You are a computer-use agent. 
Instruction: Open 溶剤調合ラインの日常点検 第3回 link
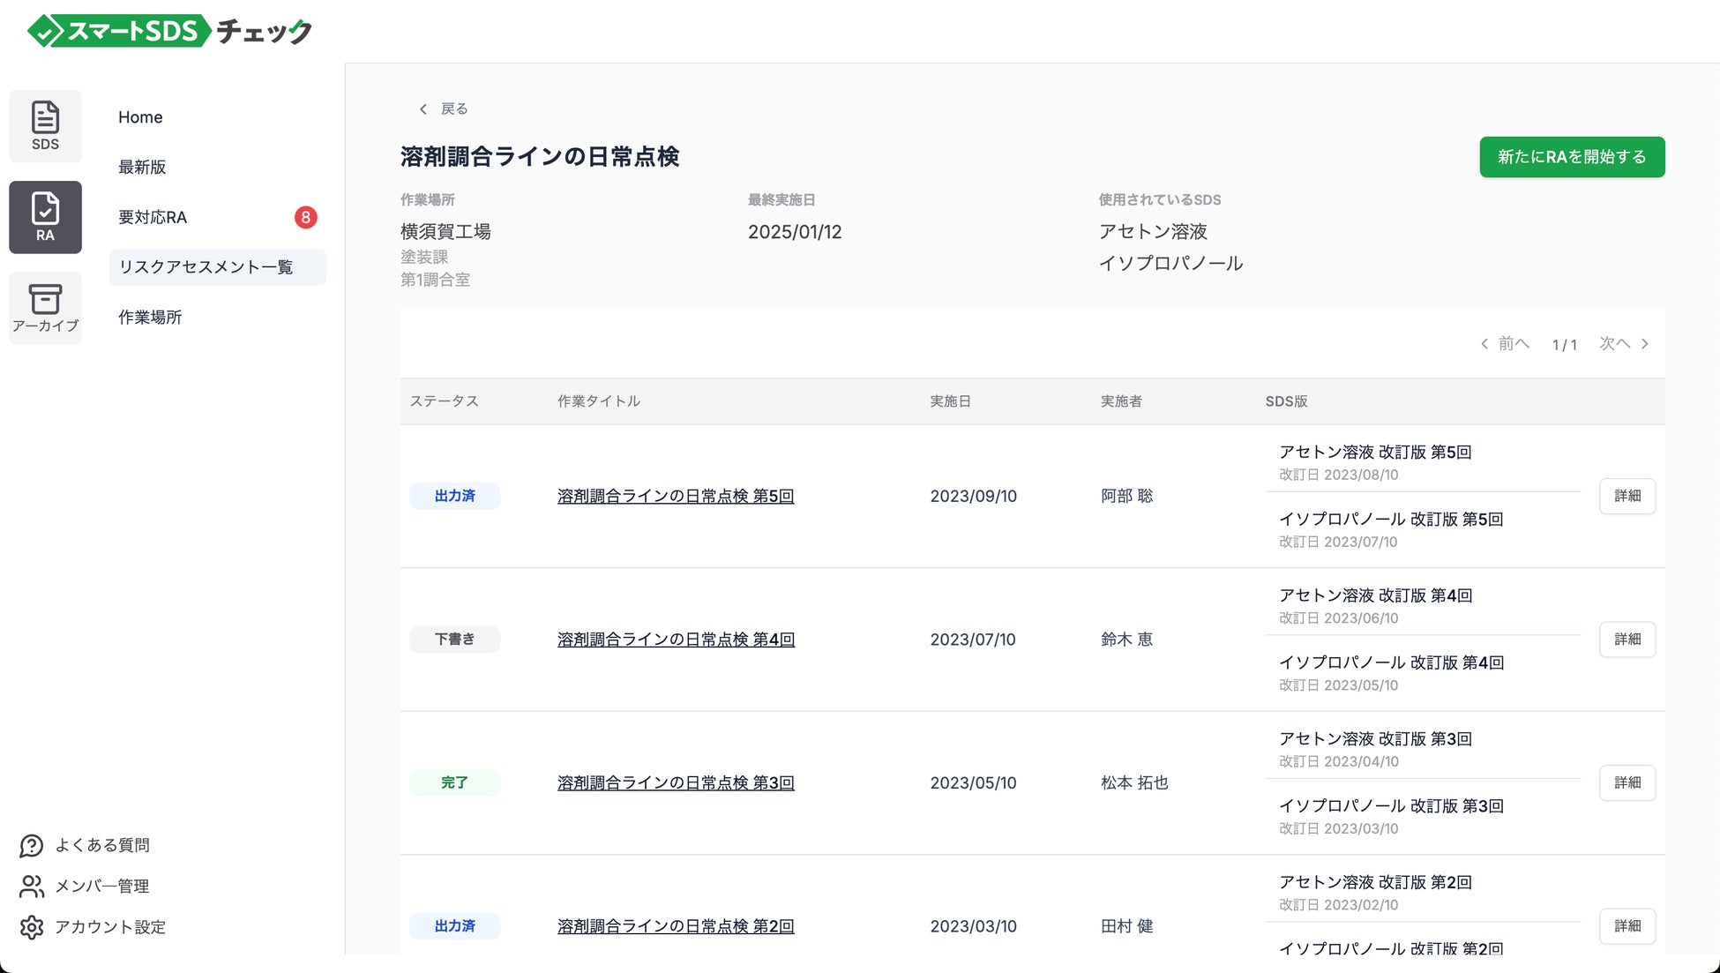click(676, 783)
